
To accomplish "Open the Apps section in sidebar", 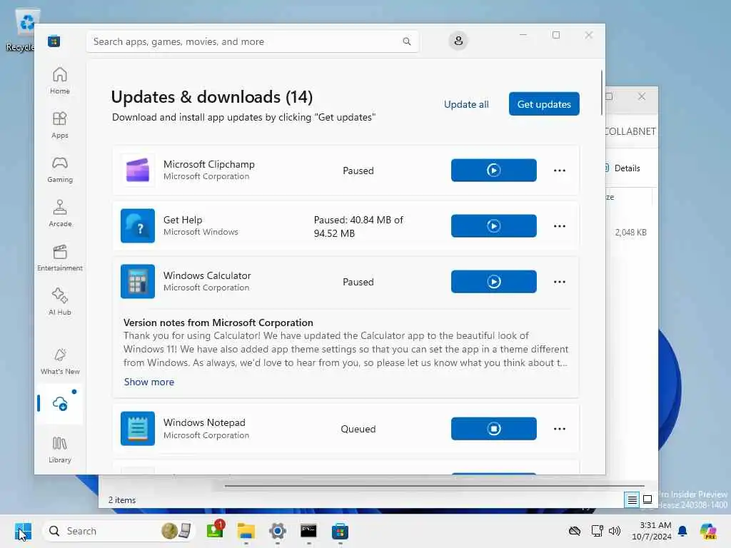I will coord(60,125).
